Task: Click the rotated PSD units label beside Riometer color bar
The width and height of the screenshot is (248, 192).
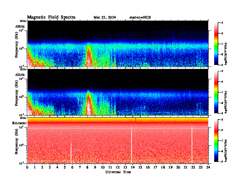Action: point(226,151)
